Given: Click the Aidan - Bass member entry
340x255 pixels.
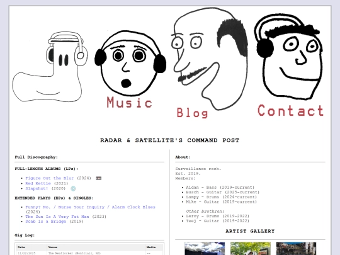Looking at the screenshot, I should (220, 188).
